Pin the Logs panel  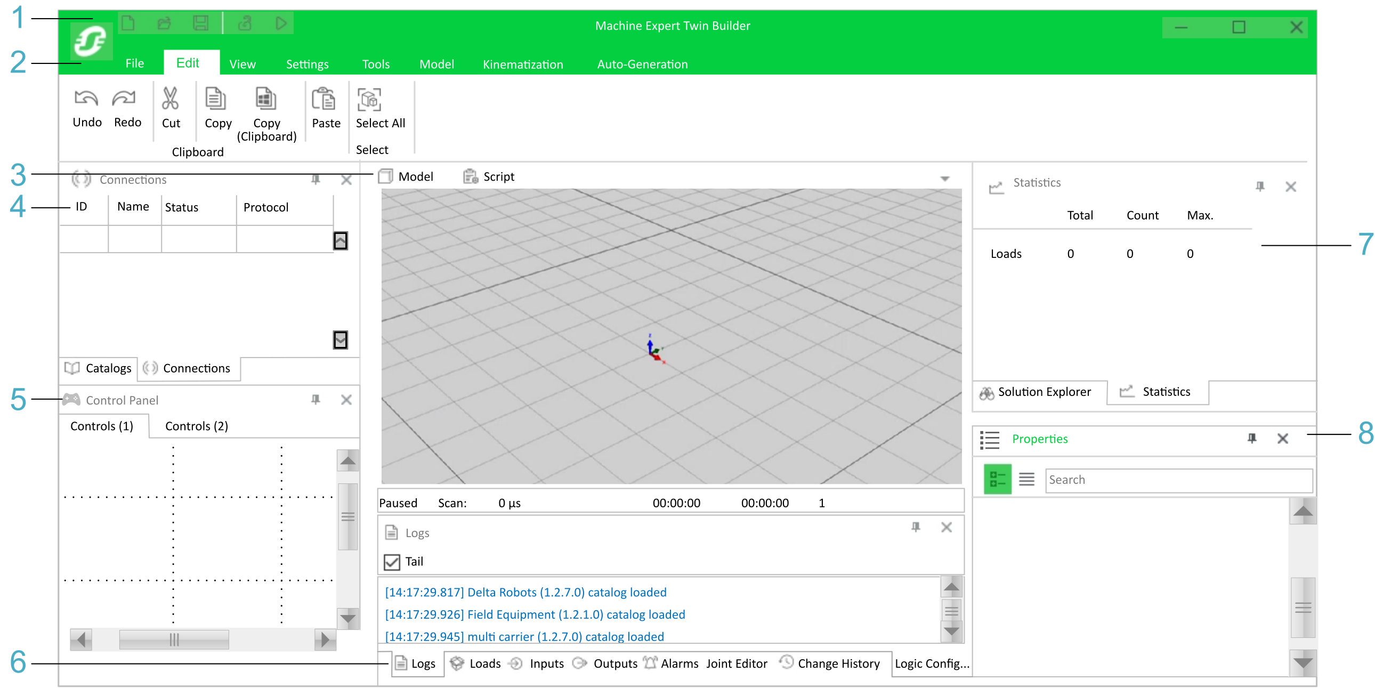[916, 528]
